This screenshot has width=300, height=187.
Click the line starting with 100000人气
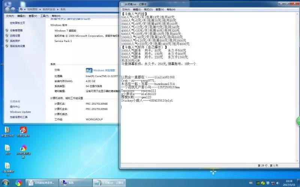click(x=155, y=44)
